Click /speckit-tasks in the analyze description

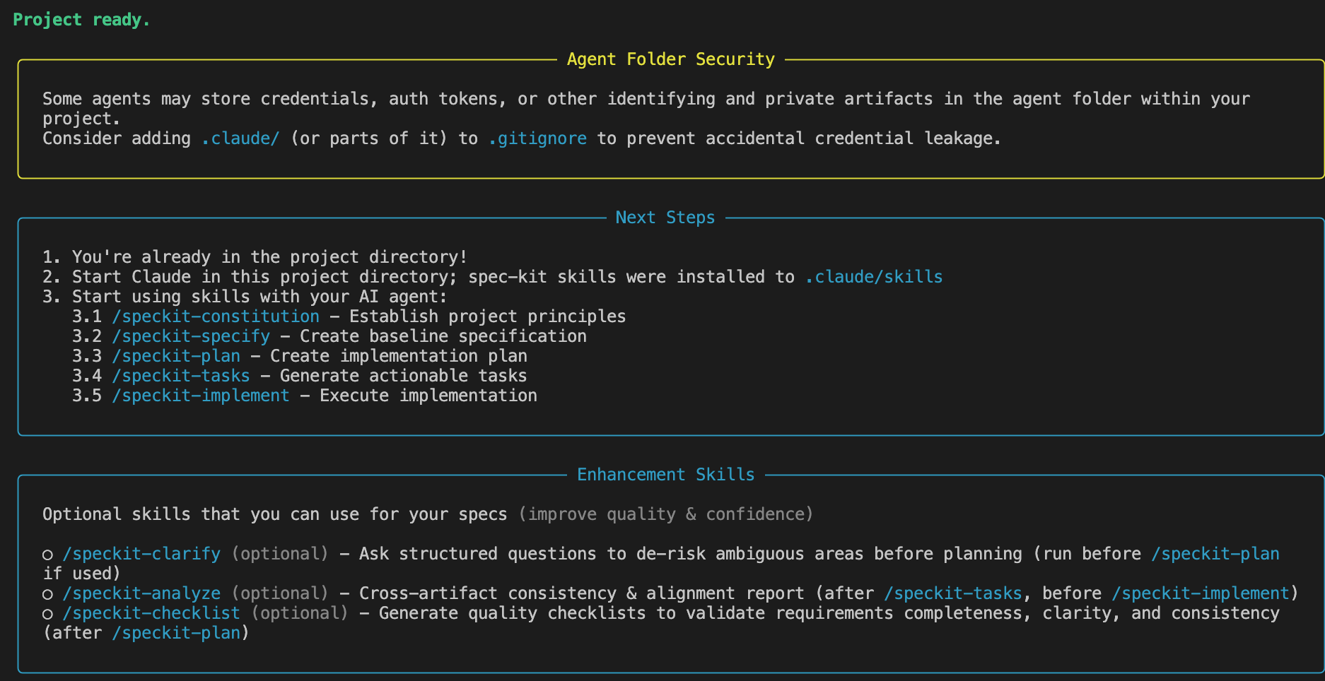[x=953, y=593]
